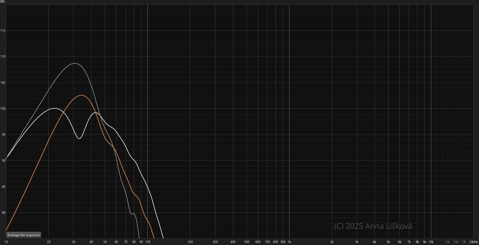479x245 pixels.
Task: Click the 2k frequency axis label
Action: click(x=332, y=242)
